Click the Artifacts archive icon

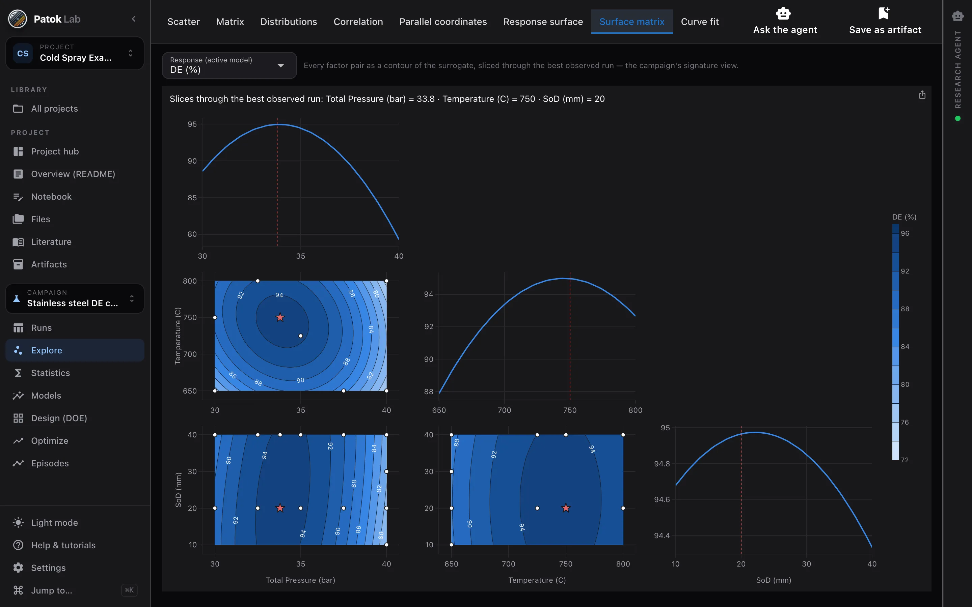tap(18, 264)
